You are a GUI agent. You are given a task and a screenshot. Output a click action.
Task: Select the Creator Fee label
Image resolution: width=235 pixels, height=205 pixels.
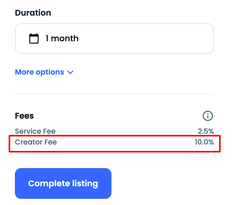pos(36,142)
